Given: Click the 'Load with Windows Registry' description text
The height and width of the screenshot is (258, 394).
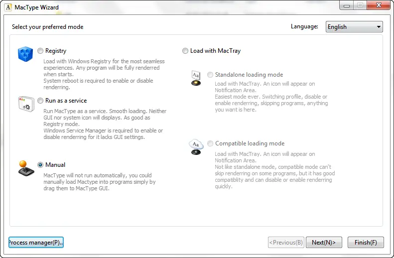Looking at the screenshot, I should pyautogui.click(x=104, y=74).
